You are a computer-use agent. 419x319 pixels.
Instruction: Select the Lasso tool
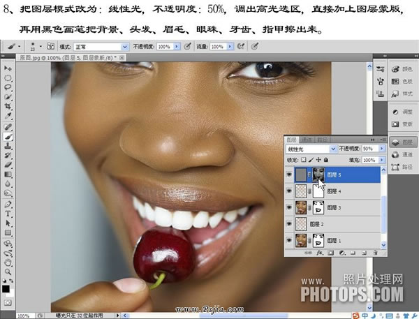(x=8, y=87)
